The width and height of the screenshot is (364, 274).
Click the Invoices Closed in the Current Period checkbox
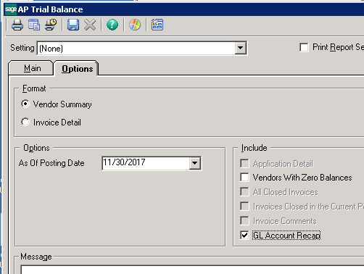(244, 207)
